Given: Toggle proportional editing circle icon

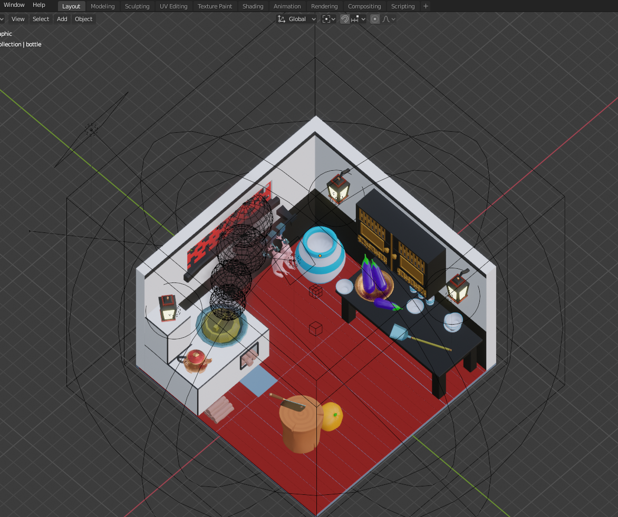Looking at the screenshot, I should click(375, 19).
